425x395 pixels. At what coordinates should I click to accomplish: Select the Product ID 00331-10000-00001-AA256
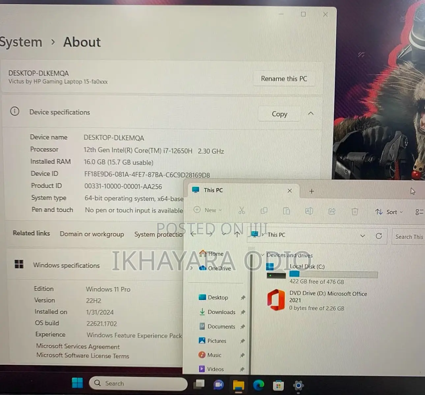[x=123, y=186]
